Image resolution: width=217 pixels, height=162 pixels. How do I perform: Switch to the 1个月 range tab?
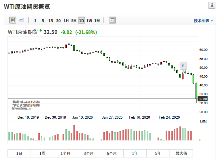pos(65,153)
